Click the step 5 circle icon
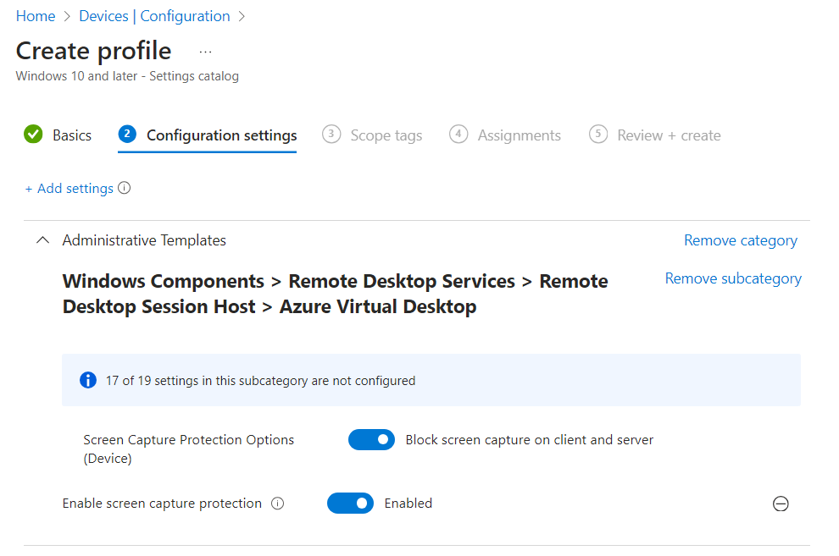Image resolution: width=839 pixels, height=556 pixels. pos(598,135)
